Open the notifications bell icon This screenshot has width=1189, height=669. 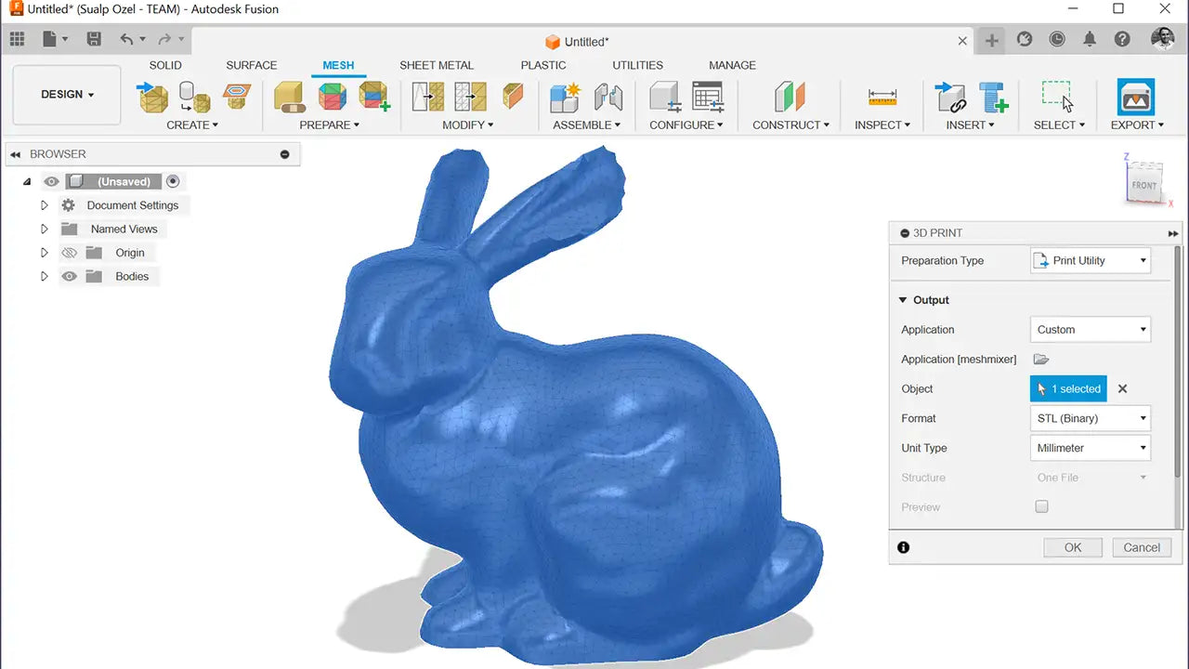[1090, 39]
